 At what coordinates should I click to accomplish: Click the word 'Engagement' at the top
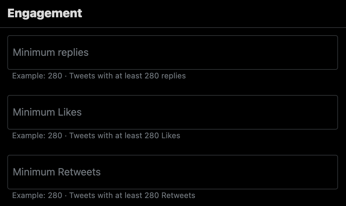point(44,13)
